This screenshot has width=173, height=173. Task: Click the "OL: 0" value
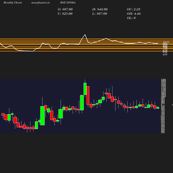(131, 18)
